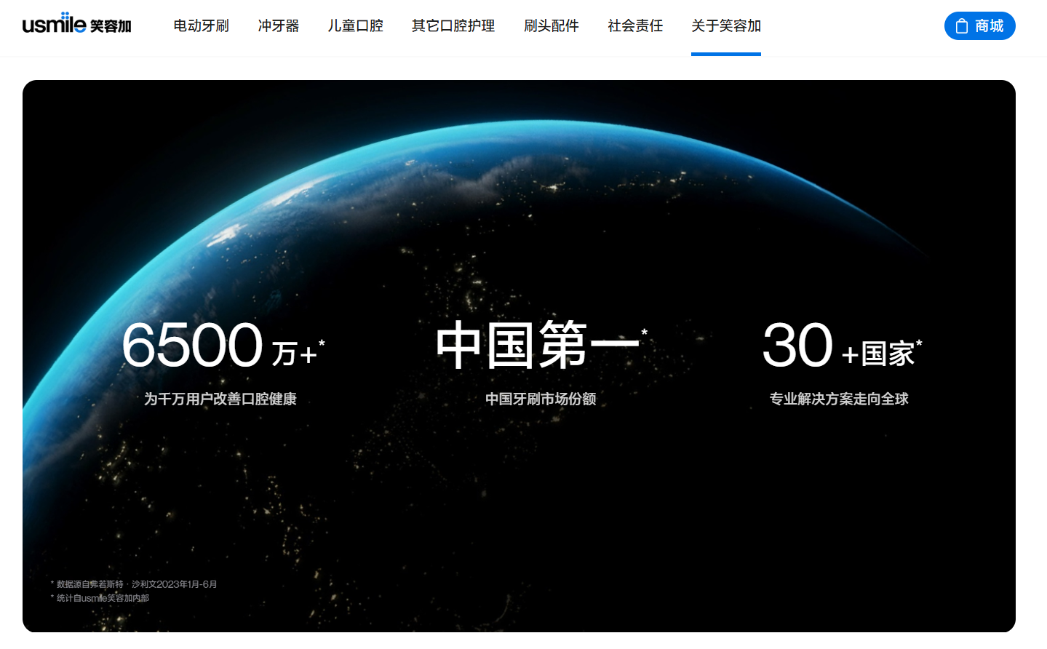This screenshot has width=1047, height=649.
Task: Click the 中国牙刷市场份额 caption
Action: (541, 399)
